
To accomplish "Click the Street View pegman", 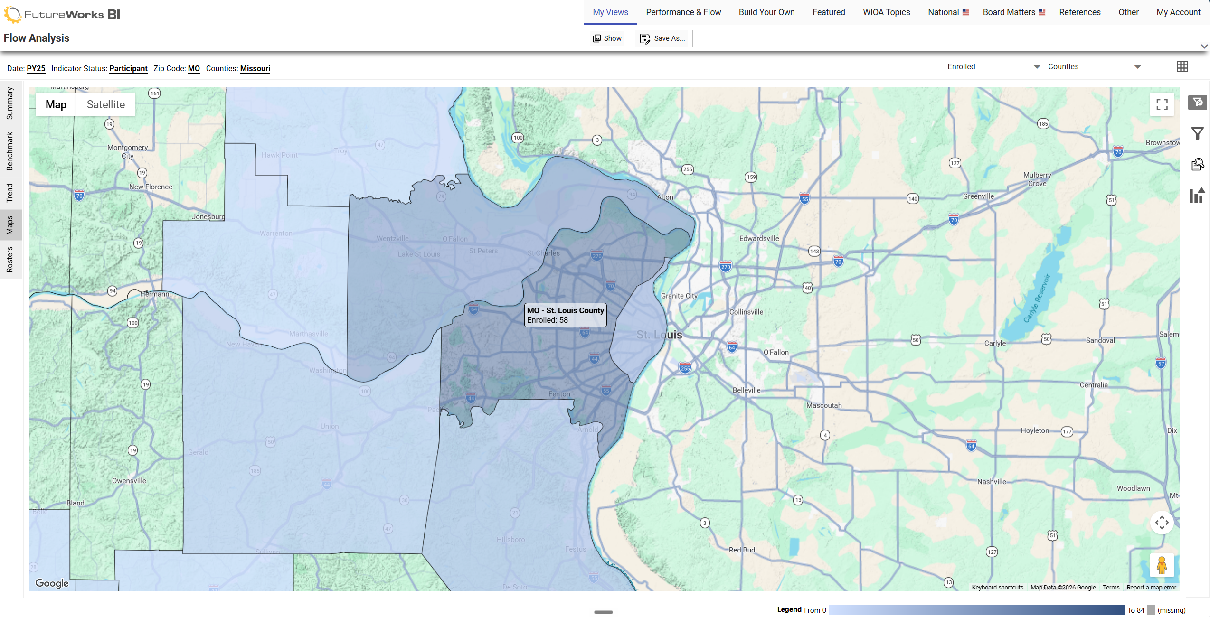I will click(1162, 565).
